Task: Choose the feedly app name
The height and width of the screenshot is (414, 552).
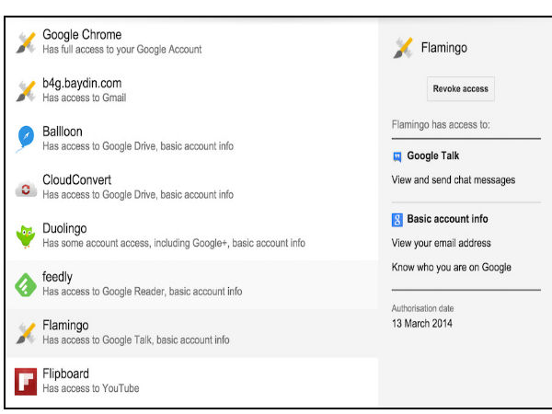Action: click(x=57, y=277)
